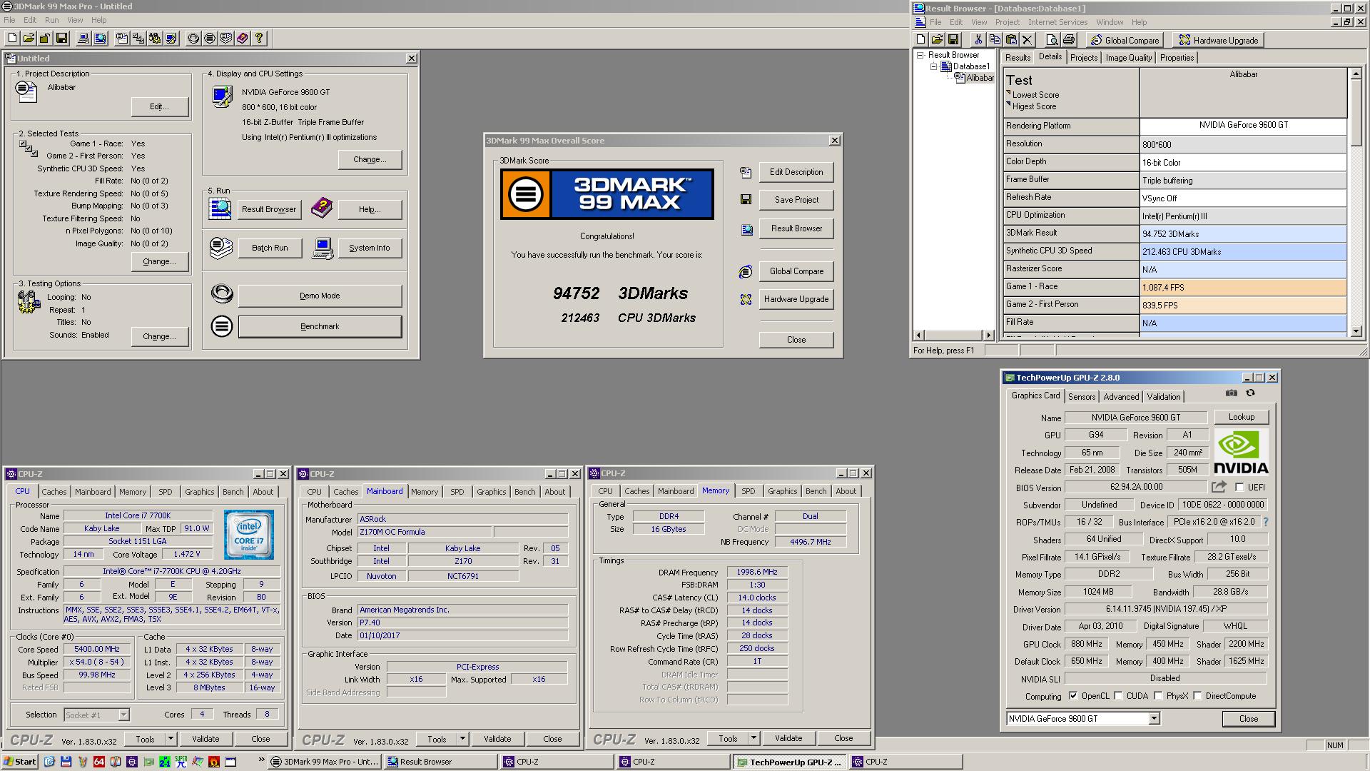Click the GPU-Z screenshot camera icon
The height and width of the screenshot is (771, 1370).
[x=1232, y=393]
